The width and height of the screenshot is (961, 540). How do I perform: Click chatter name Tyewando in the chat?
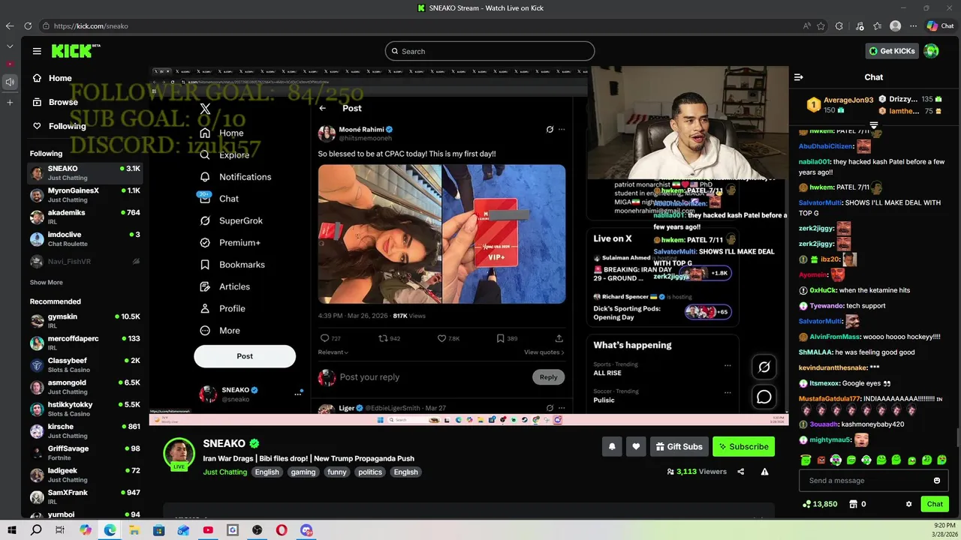(x=827, y=306)
